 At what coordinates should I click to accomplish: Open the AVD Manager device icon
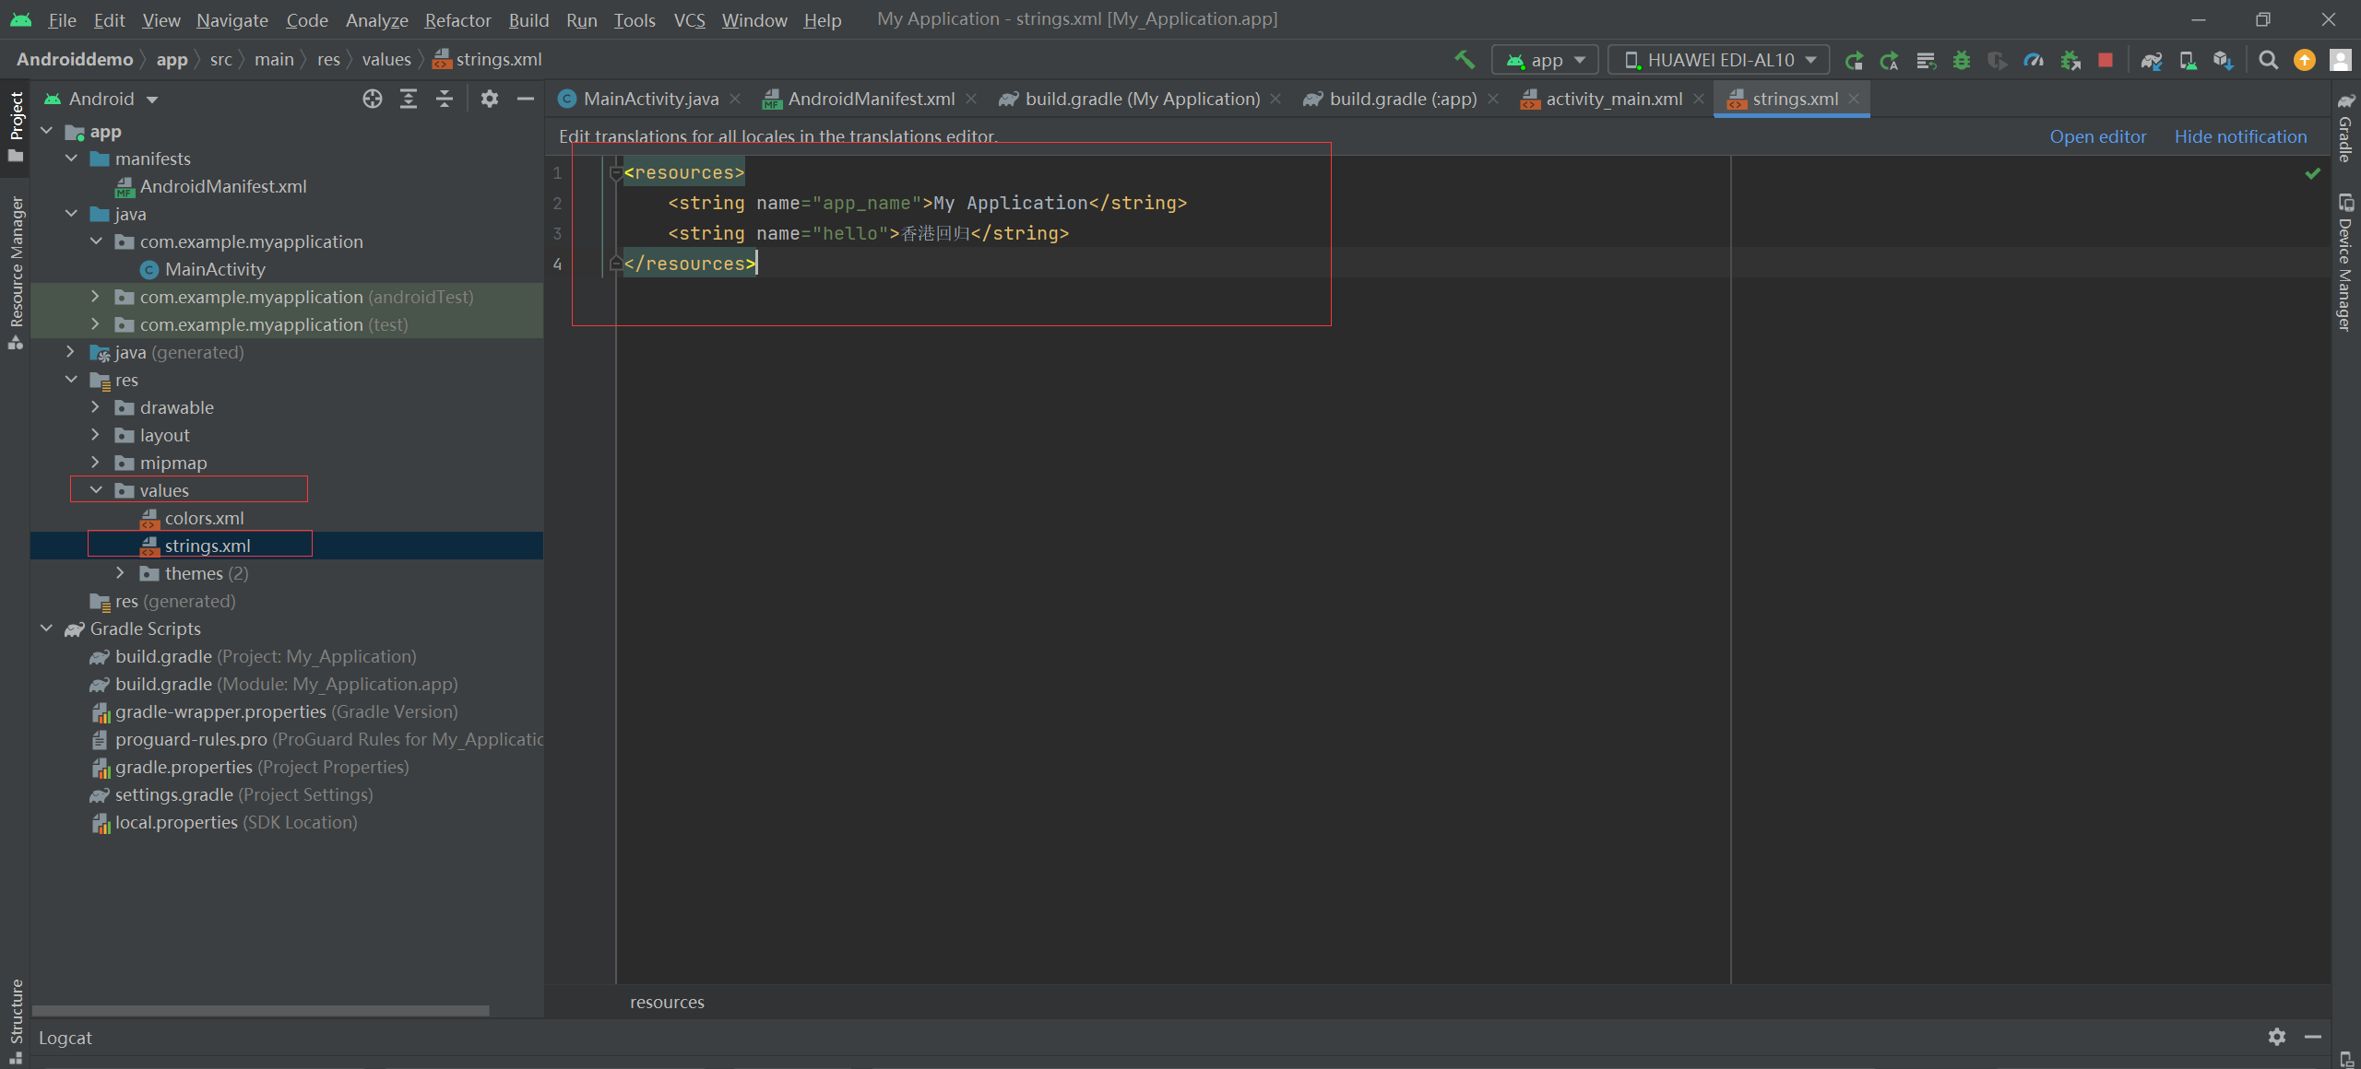click(x=2187, y=60)
